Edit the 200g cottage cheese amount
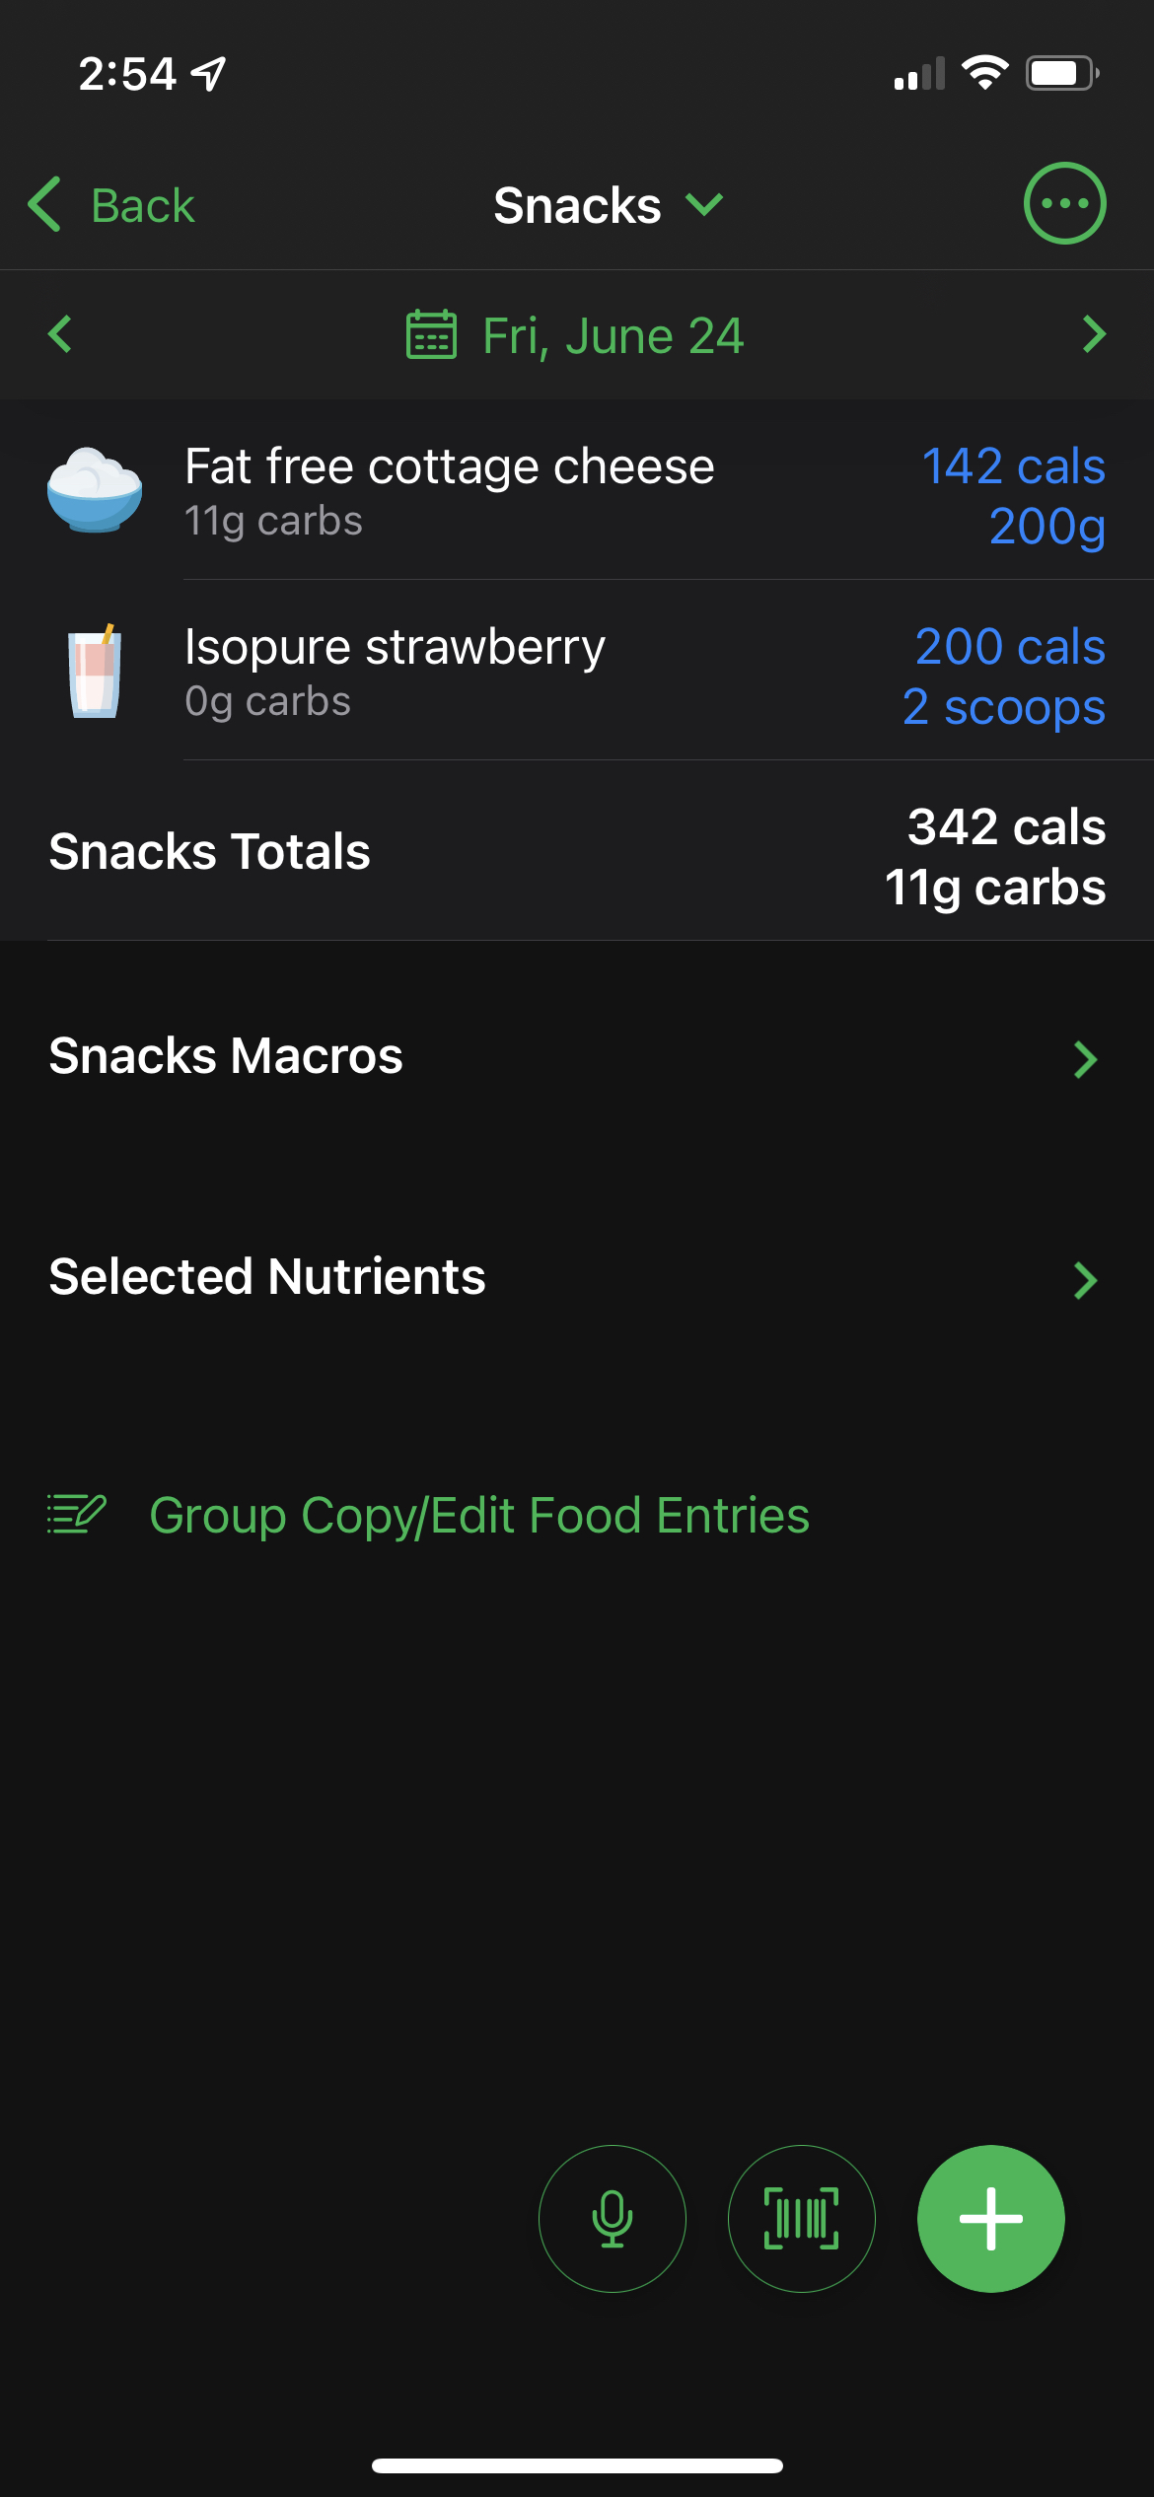This screenshot has height=2497, width=1154. 1046,527
